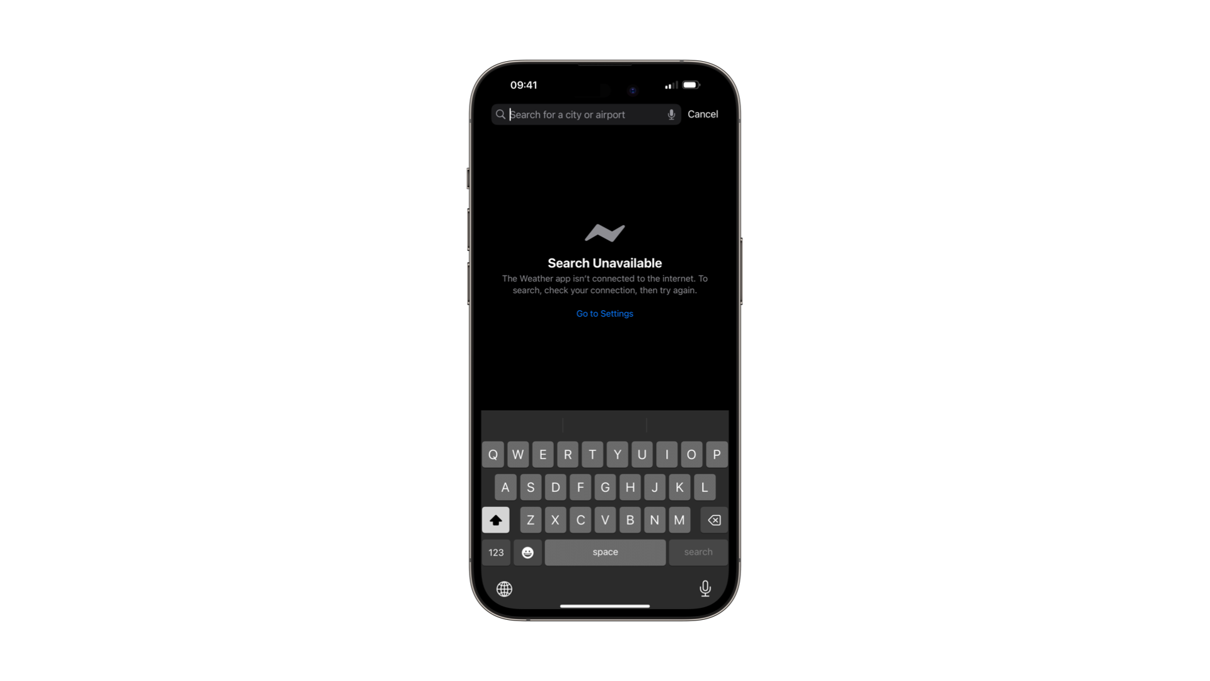Image resolution: width=1210 pixels, height=681 pixels.
Task: Tap the microphone icon in search bar
Action: pyautogui.click(x=671, y=115)
